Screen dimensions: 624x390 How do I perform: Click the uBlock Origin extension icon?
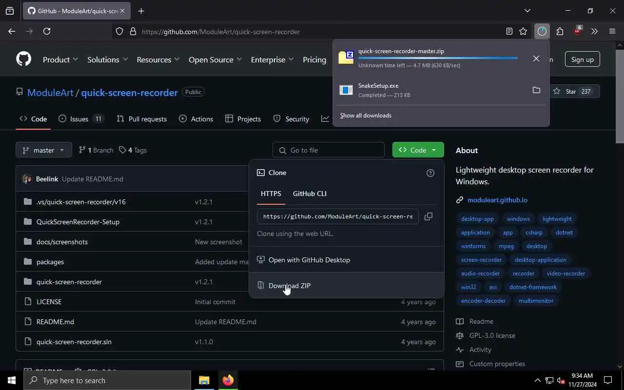[x=577, y=31]
